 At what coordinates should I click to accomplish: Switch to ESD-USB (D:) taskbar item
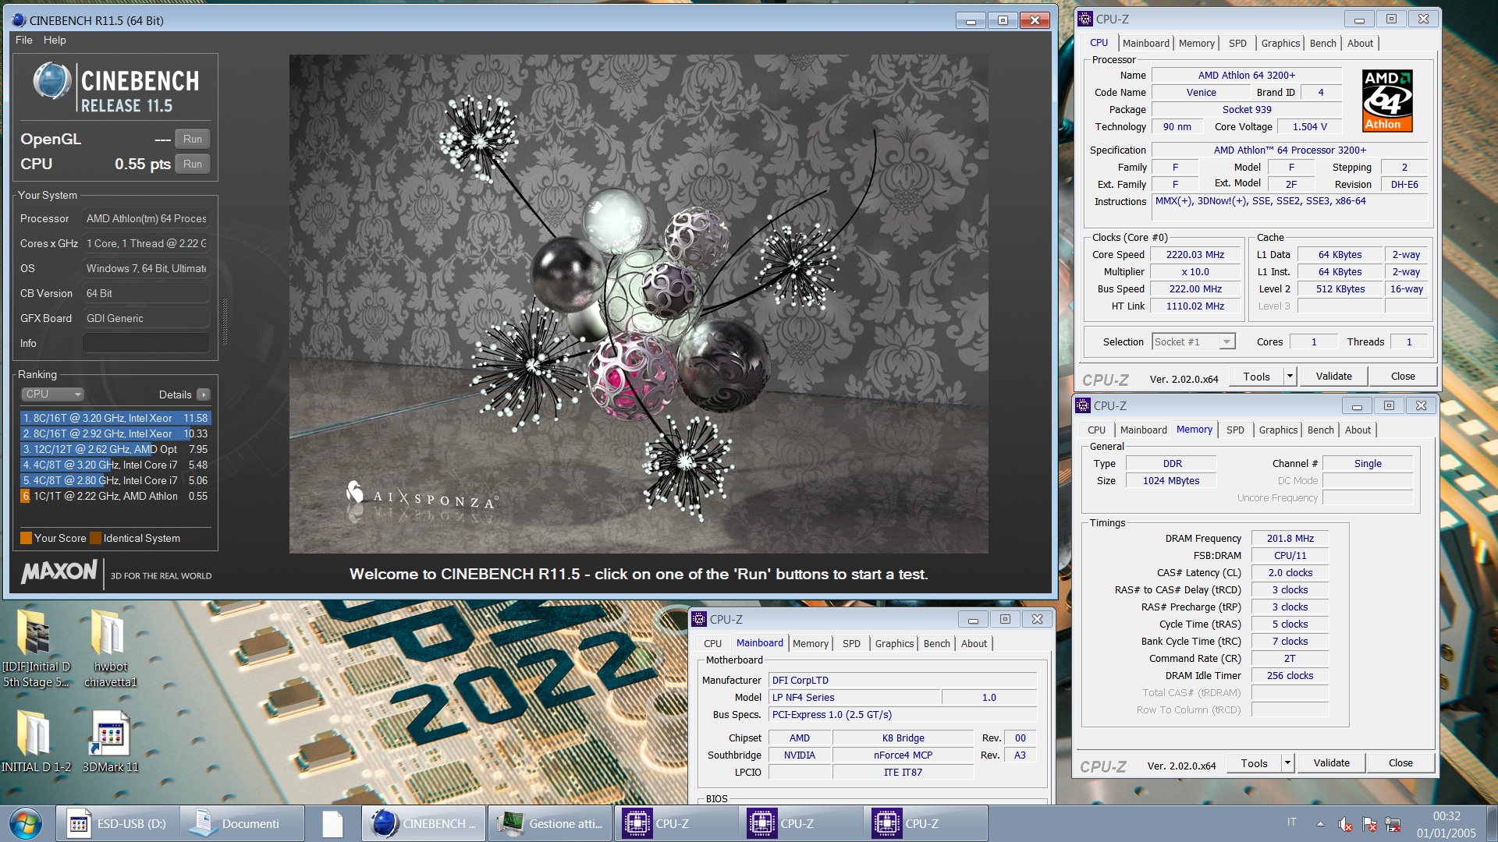tap(118, 824)
